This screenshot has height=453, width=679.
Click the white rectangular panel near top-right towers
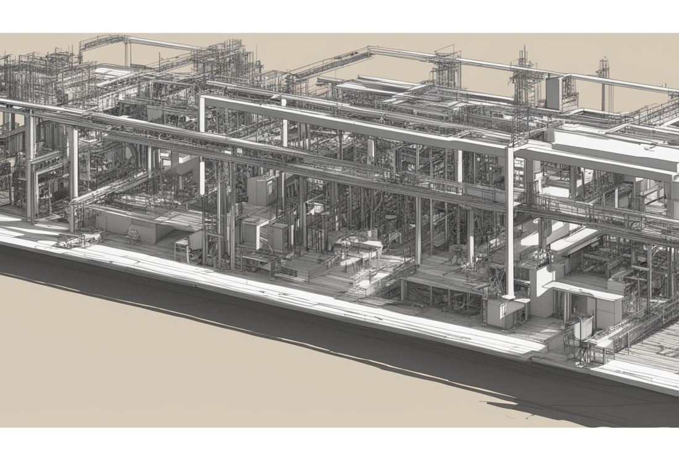click(x=554, y=93)
